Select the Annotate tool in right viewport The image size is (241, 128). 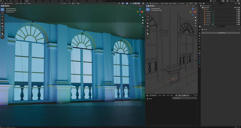click(148, 30)
